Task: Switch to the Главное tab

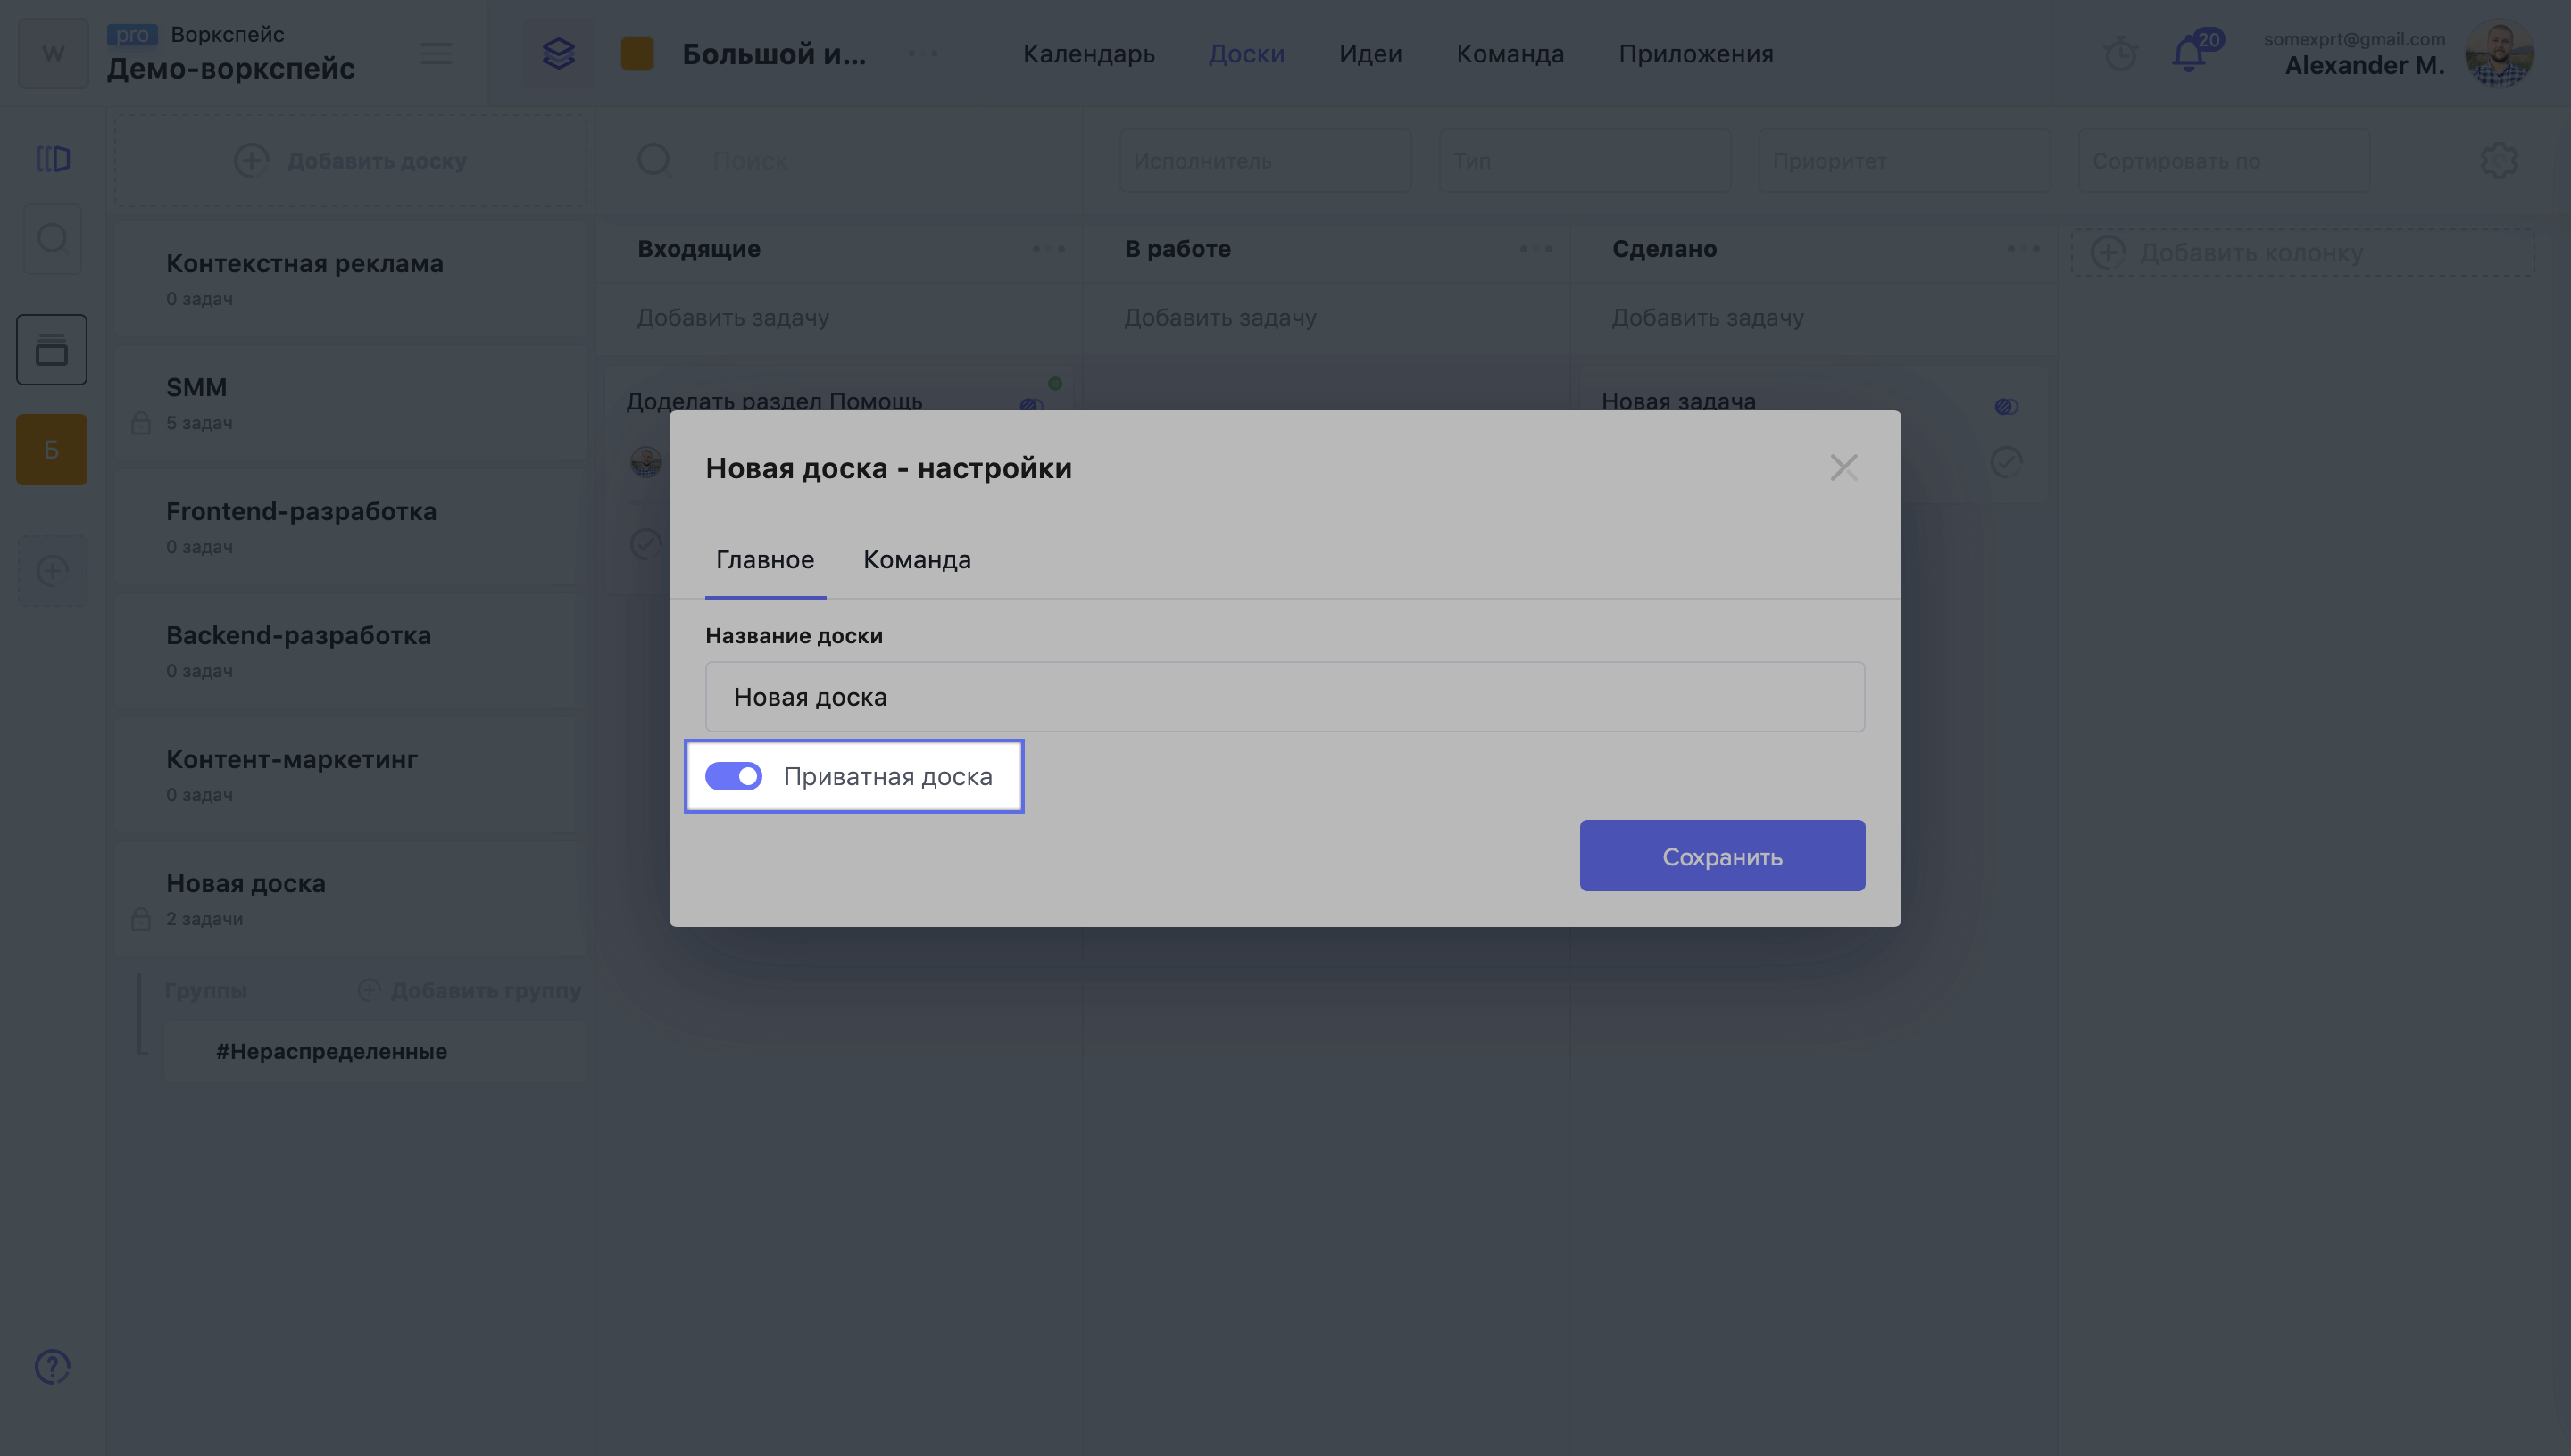Action: click(x=764, y=559)
